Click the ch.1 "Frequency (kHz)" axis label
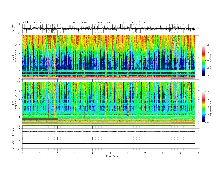 [x=16, y=54]
